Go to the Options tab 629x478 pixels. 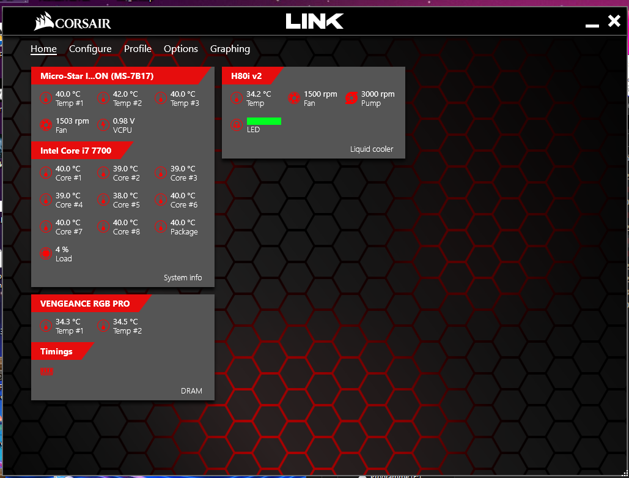[x=181, y=49]
